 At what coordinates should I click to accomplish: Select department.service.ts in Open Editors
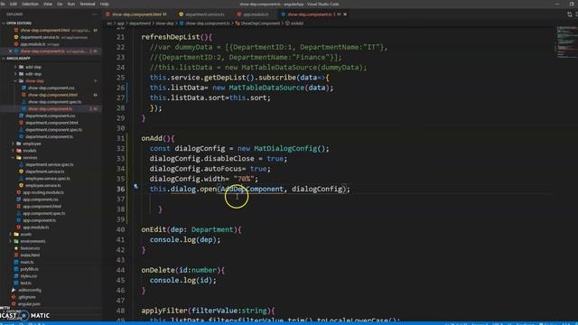click(40, 37)
